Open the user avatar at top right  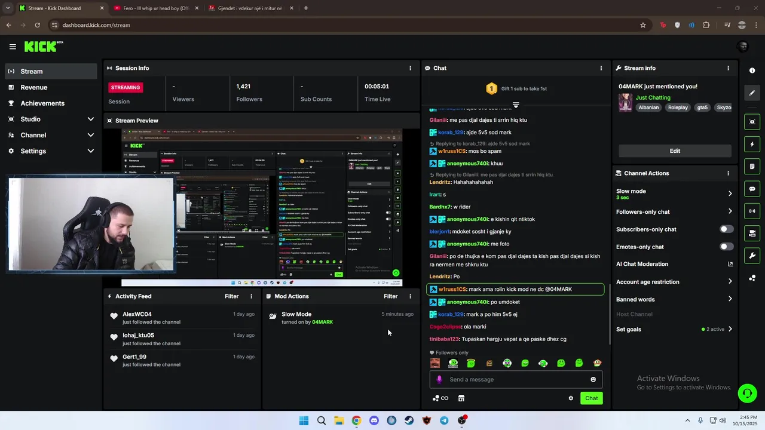coord(743,47)
